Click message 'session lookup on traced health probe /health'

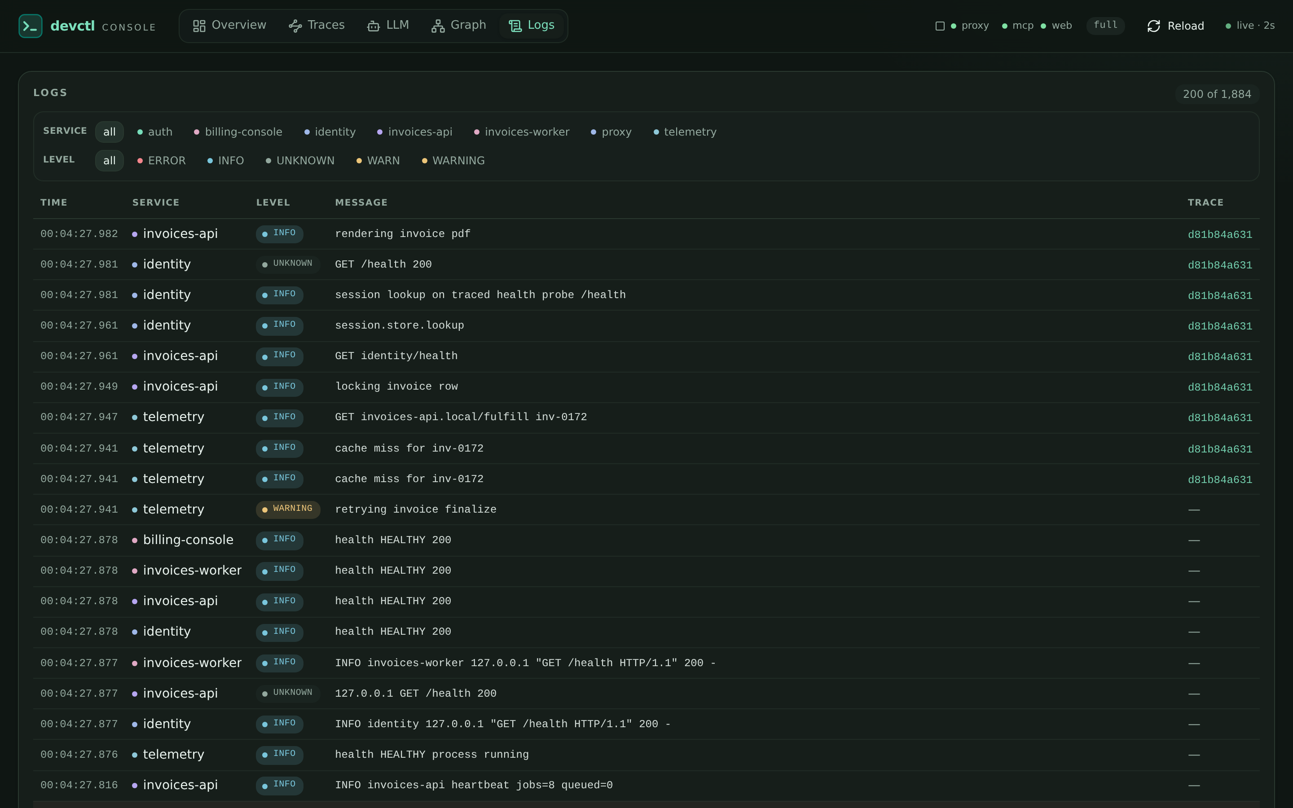[x=480, y=295]
